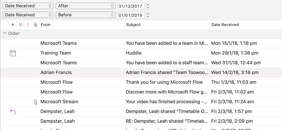Click the read status dot column header
The image size is (282, 130).
tap(13, 25)
